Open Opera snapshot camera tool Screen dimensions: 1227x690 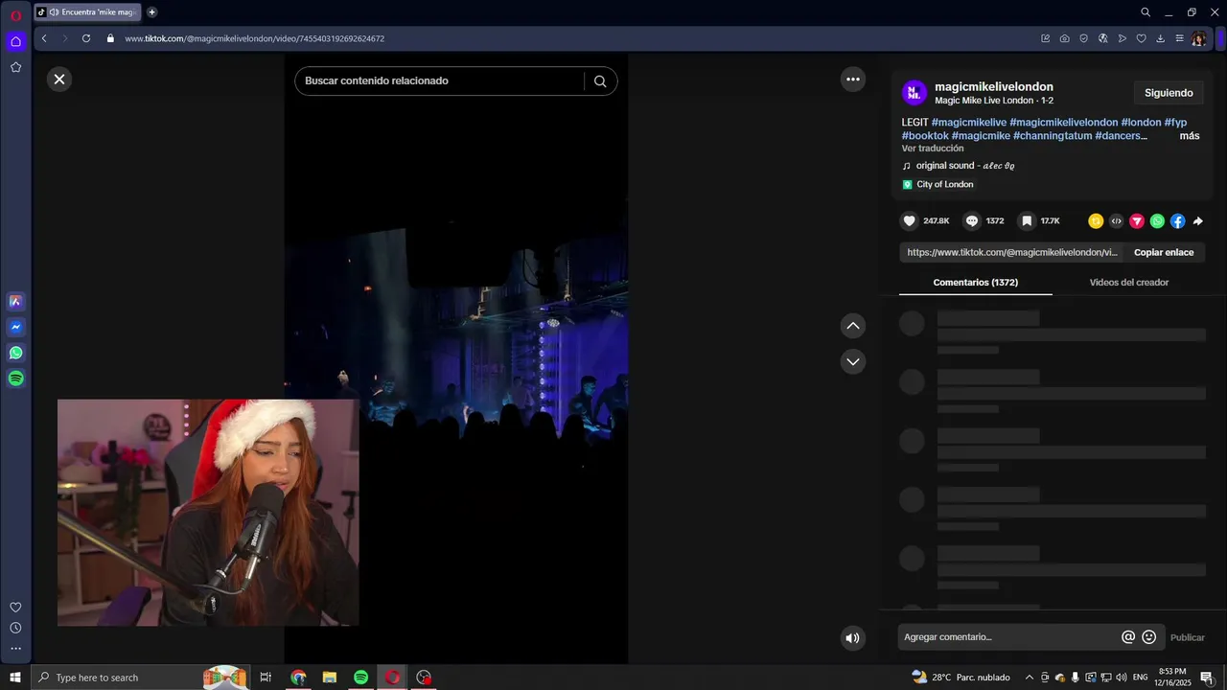pyautogui.click(x=1064, y=38)
